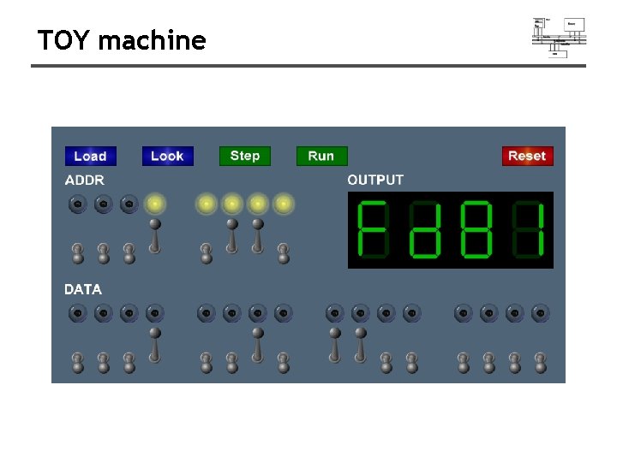Click the ninth DATA LED indicator
This screenshot has height=462, width=617.
pyautogui.click(x=335, y=313)
